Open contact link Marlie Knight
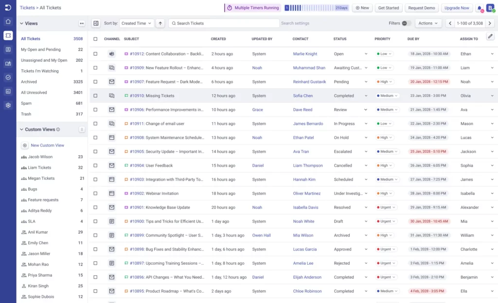The width and height of the screenshot is (498, 303). click(305, 54)
